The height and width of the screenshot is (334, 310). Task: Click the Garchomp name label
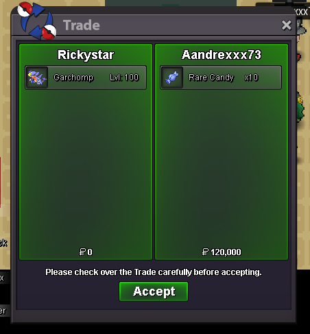(x=73, y=77)
